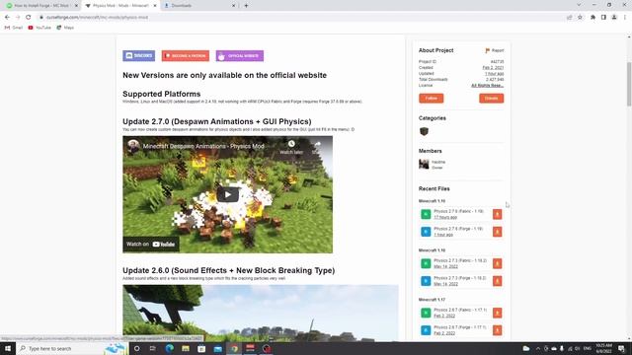
Task: Open the browser extensions puzzle icon
Action: 592,18
